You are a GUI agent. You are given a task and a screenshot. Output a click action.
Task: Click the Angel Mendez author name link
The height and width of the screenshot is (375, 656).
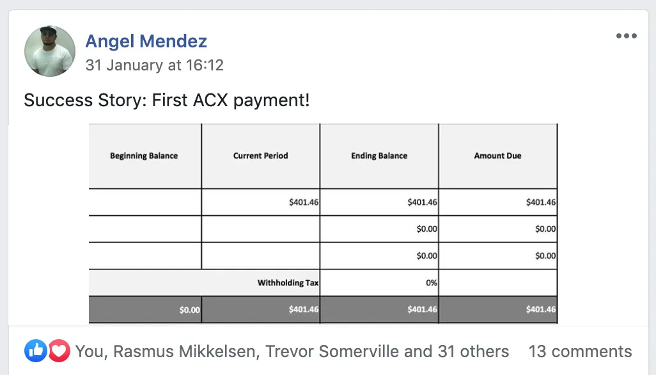(x=146, y=41)
